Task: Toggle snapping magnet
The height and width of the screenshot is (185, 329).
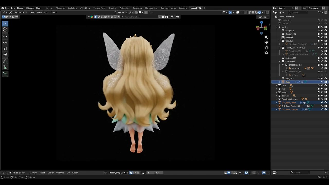Action: pyautogui.click(x=136, y=12)
